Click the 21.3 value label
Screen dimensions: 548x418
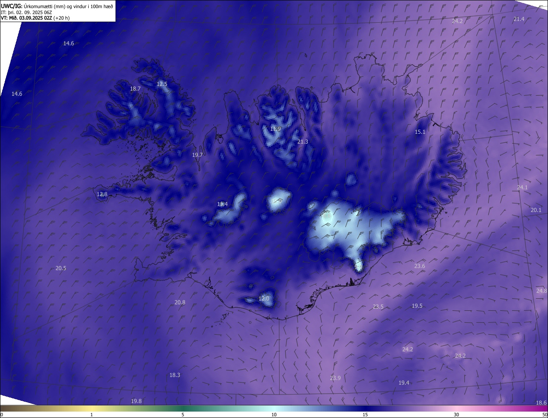click(303, 142)
